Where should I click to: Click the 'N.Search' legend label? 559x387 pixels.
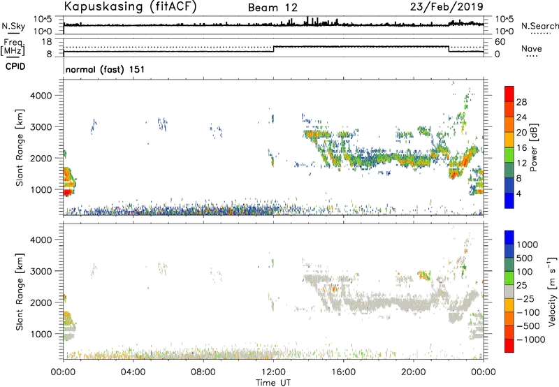(x=539, y=26)
